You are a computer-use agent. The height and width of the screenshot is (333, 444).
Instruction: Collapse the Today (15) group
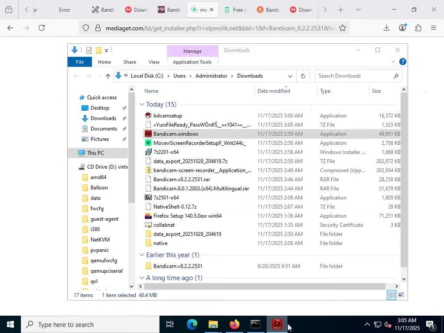[x=142, y=104]
